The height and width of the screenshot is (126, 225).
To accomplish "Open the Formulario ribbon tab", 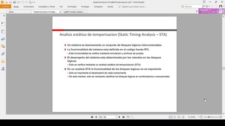I will click(x=72, y=7).
